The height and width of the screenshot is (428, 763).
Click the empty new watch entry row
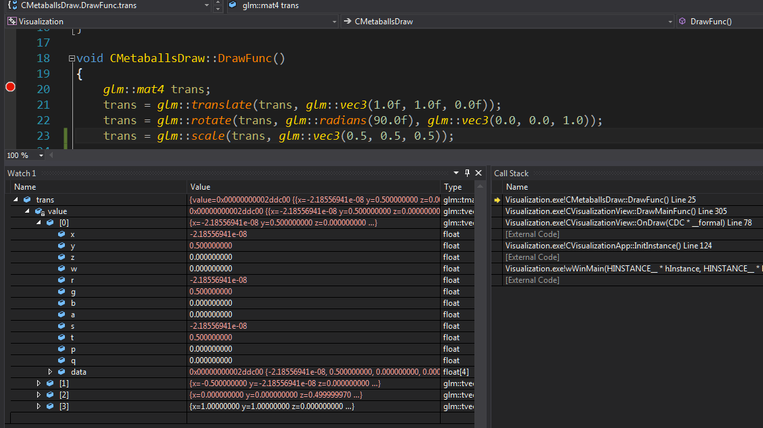(95, 418)
